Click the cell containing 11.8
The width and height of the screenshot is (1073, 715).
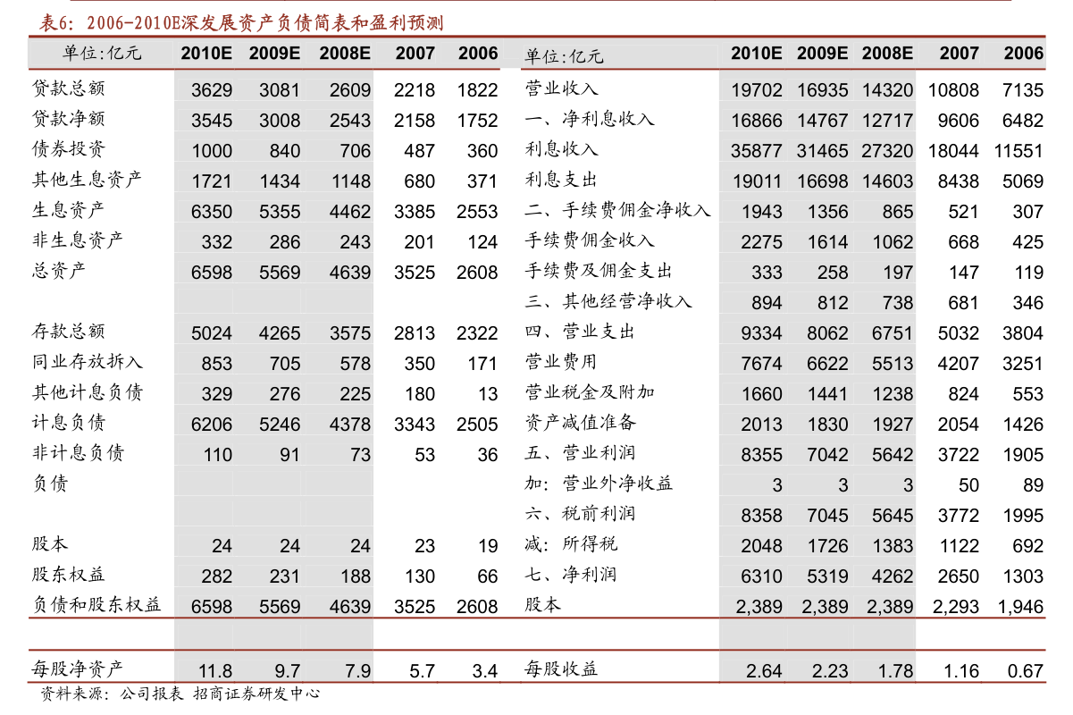point(215,671)
